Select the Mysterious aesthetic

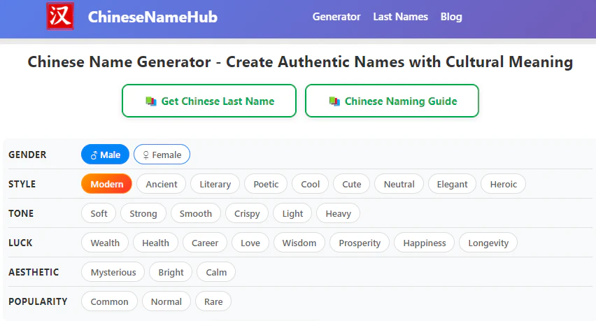[x=113, y=272]
